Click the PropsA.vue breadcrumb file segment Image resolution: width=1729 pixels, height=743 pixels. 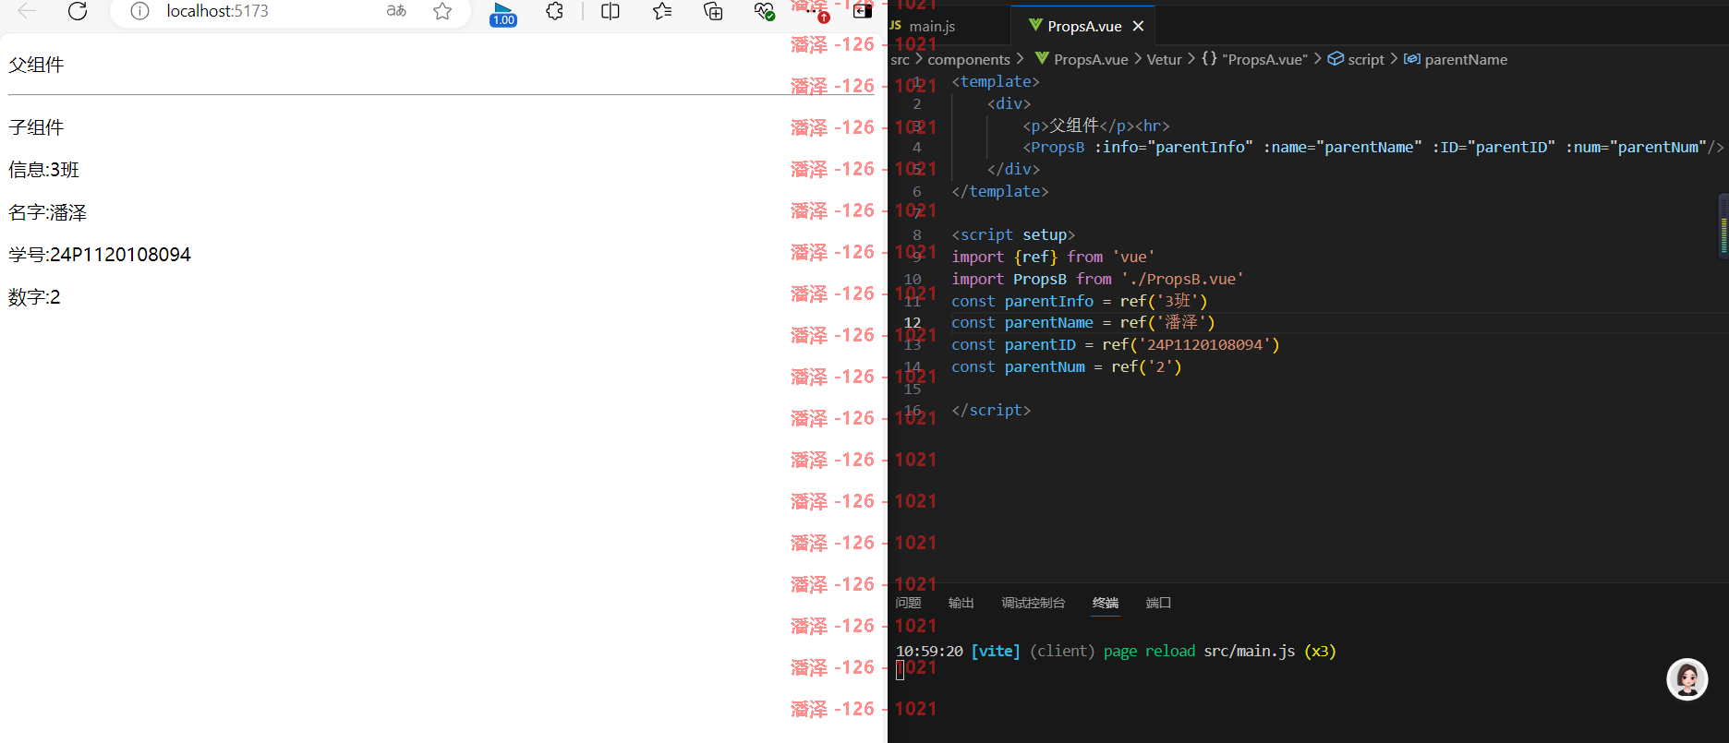pyautogui.click(x=1082, y=59)
